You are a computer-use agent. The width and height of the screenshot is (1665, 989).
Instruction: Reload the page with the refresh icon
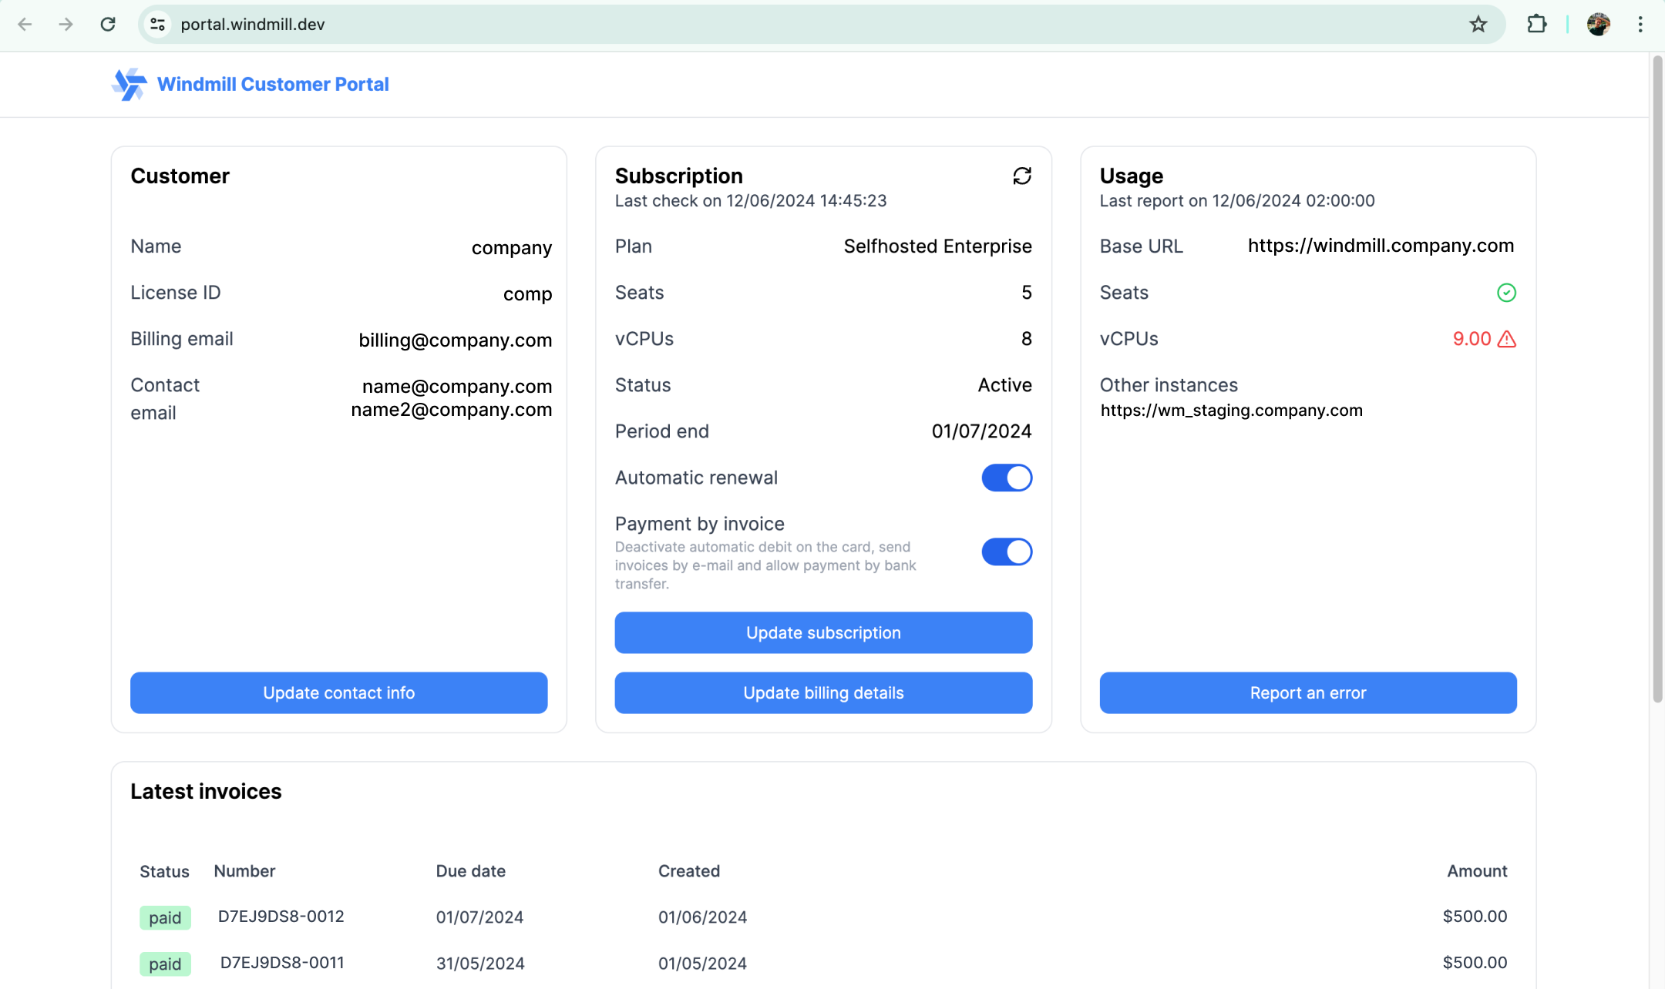point(108,25)
